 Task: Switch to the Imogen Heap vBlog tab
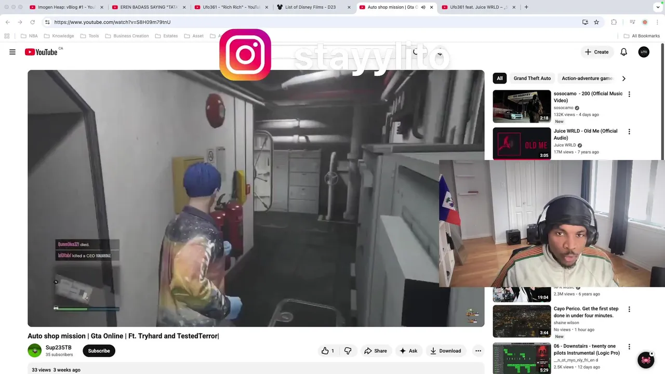tap(63, 7)
